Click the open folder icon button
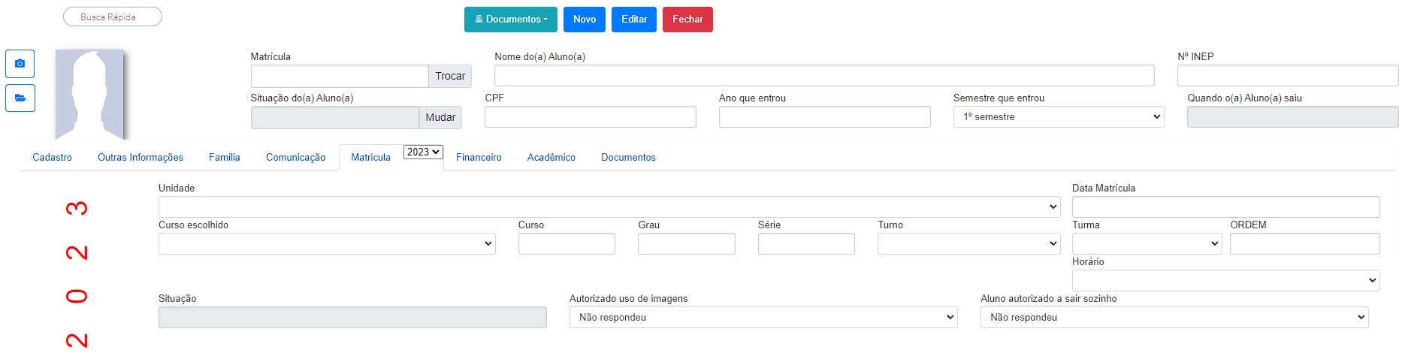The height and width of the screenshot is (362, 1405). [20, 98]
